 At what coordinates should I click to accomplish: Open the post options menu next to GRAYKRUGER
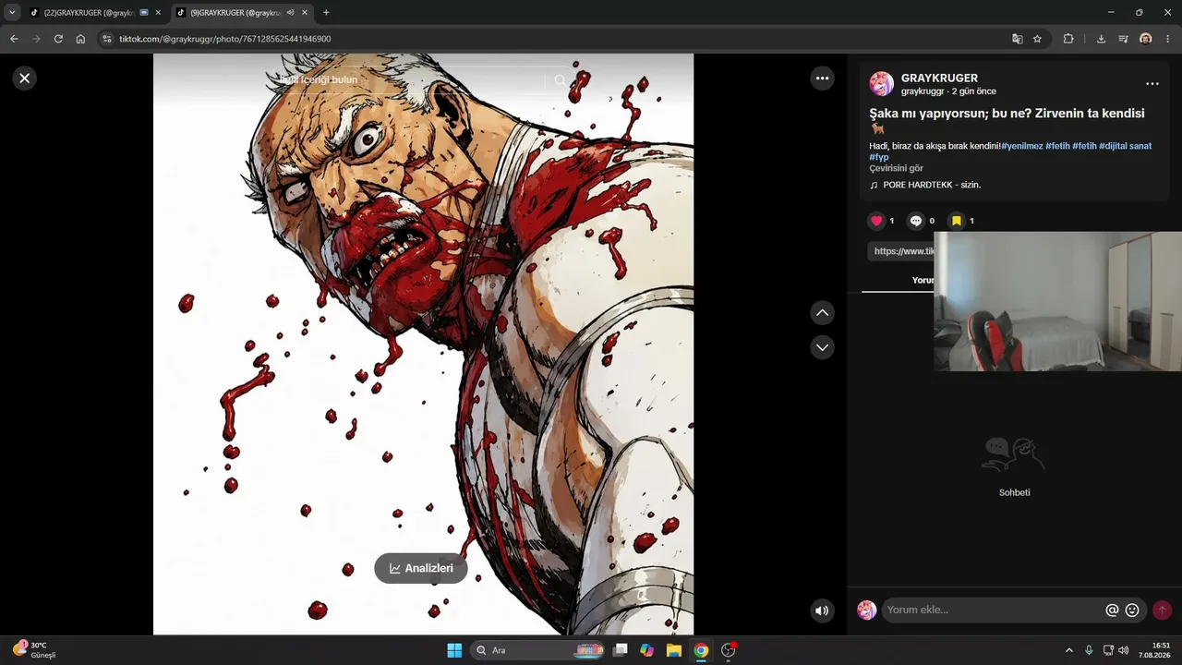pos(1152,84)
